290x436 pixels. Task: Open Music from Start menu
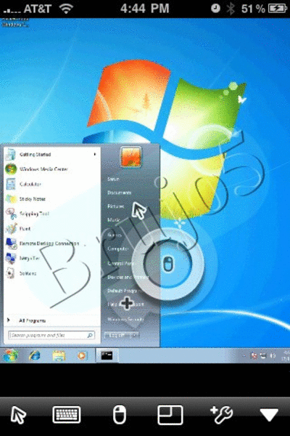(x=114, y=220)
